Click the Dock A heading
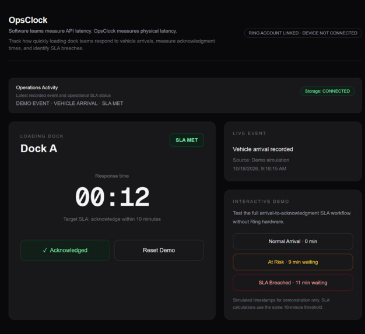365x334 pixels. (x=39, y=149)
